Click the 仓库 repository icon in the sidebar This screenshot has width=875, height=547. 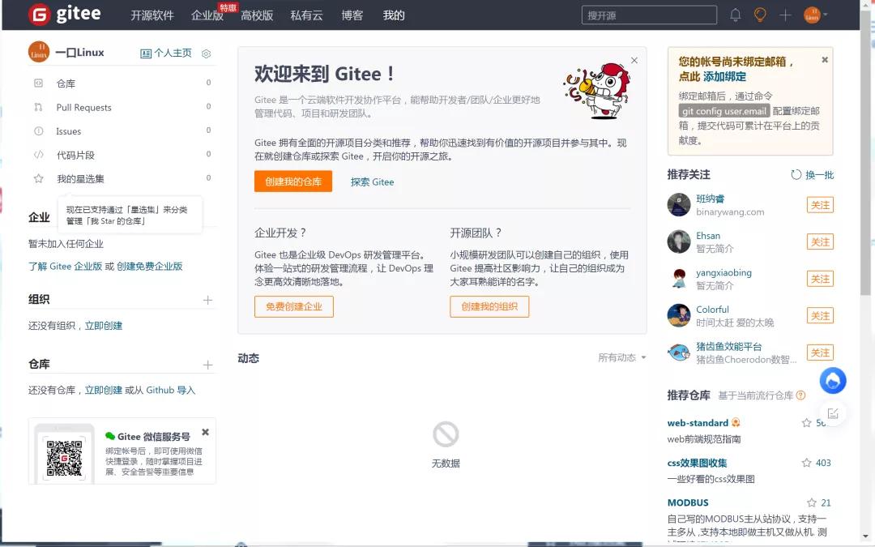(39, 83)
